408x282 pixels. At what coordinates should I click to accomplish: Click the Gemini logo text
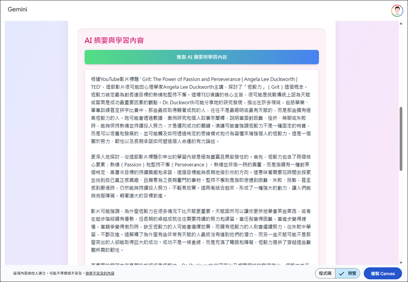click(18, 10)
